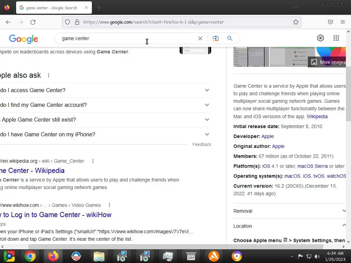
Task: Open the Game Center - Wikipedia result
Action: pos(32,171)
